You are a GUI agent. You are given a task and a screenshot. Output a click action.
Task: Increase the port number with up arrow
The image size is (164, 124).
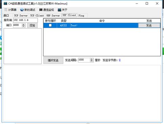click(23, 24)
